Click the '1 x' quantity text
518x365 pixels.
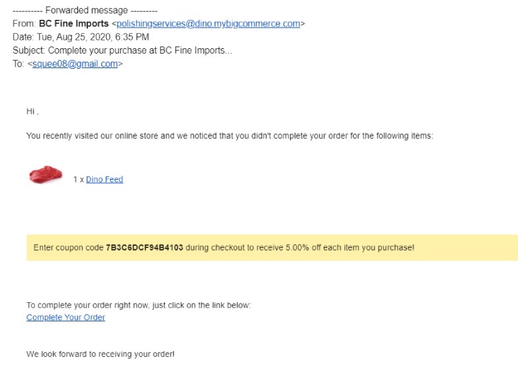coord(78,180)
